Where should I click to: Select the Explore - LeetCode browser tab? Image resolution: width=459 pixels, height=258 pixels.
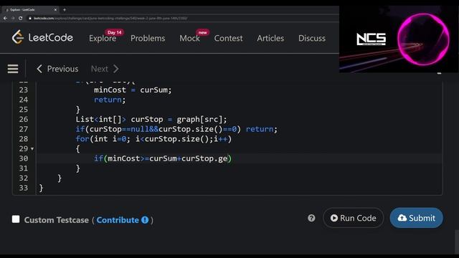click(x=29, y=9)
